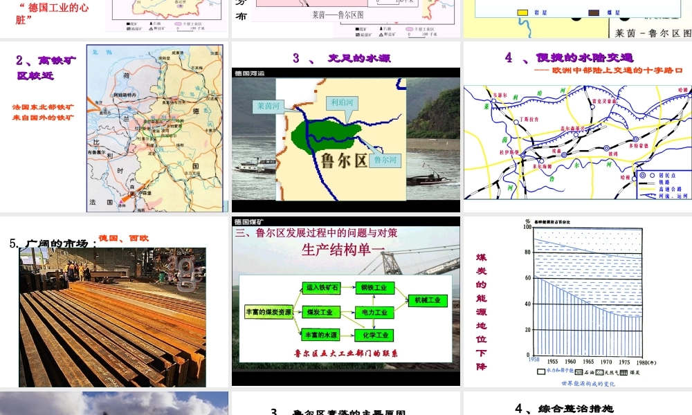This screenshot has width=692, height=415.
Task: Toggle the 石油 legend entry below the chart
Action: point(585,371)
